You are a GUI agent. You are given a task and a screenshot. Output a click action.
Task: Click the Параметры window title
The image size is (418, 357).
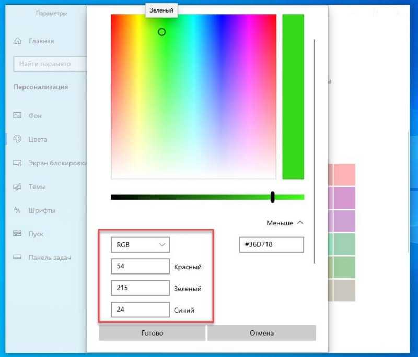click(x=51, y=13)
